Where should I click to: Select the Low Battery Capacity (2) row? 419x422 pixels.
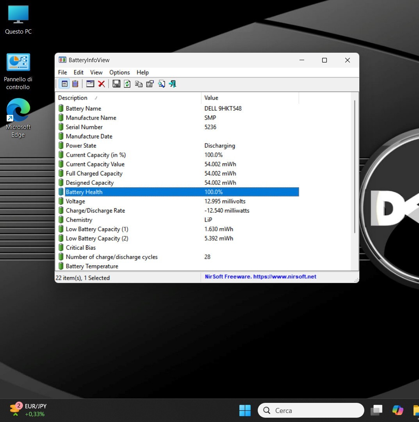coord(178,238)
